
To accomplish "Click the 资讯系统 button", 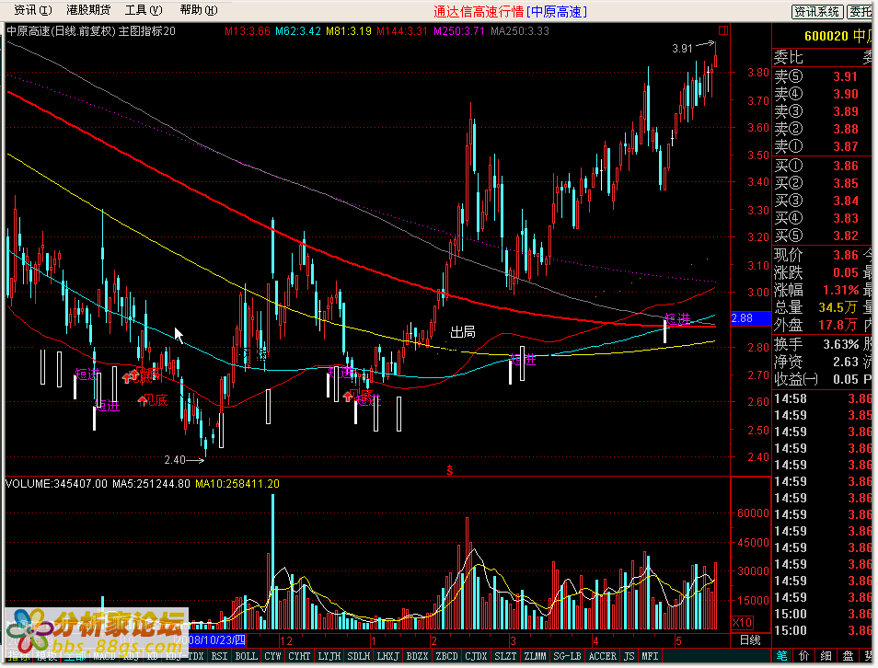I will click(x=817, y=12).
